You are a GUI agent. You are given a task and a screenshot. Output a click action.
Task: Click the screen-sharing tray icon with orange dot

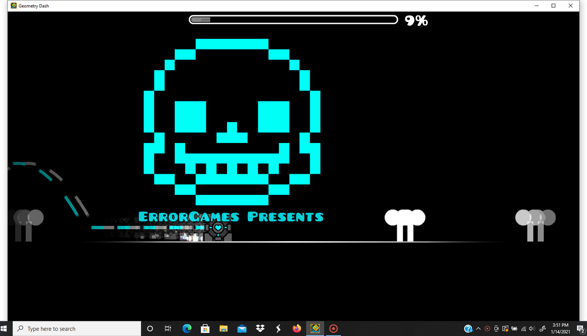505,329
